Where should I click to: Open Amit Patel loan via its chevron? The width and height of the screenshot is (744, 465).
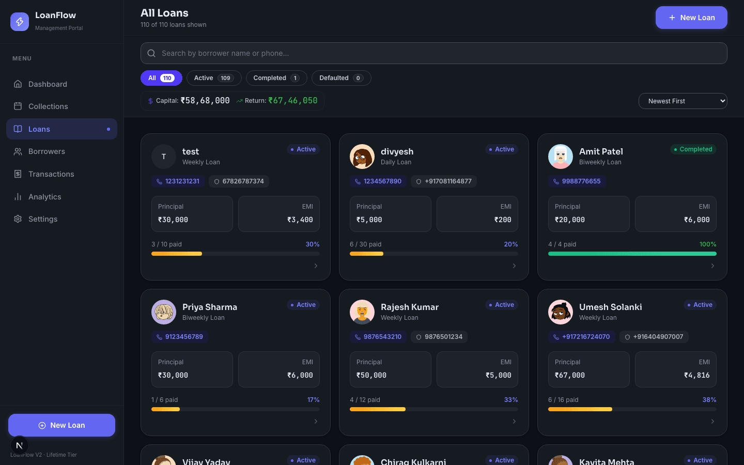point(712,266)
